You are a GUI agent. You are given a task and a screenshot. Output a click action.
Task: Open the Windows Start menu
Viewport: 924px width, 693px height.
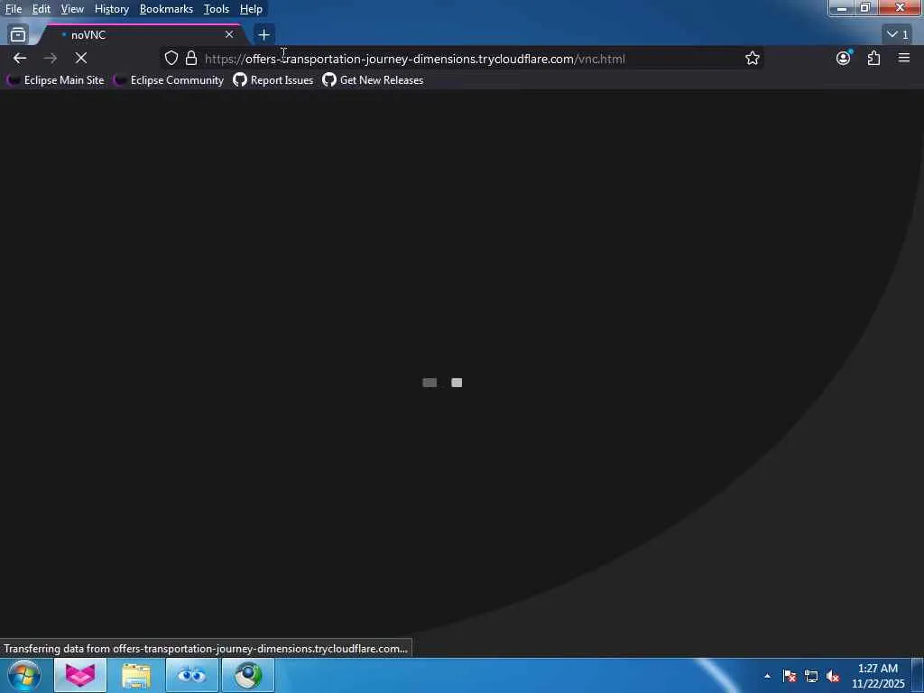(x=23, y=675)
